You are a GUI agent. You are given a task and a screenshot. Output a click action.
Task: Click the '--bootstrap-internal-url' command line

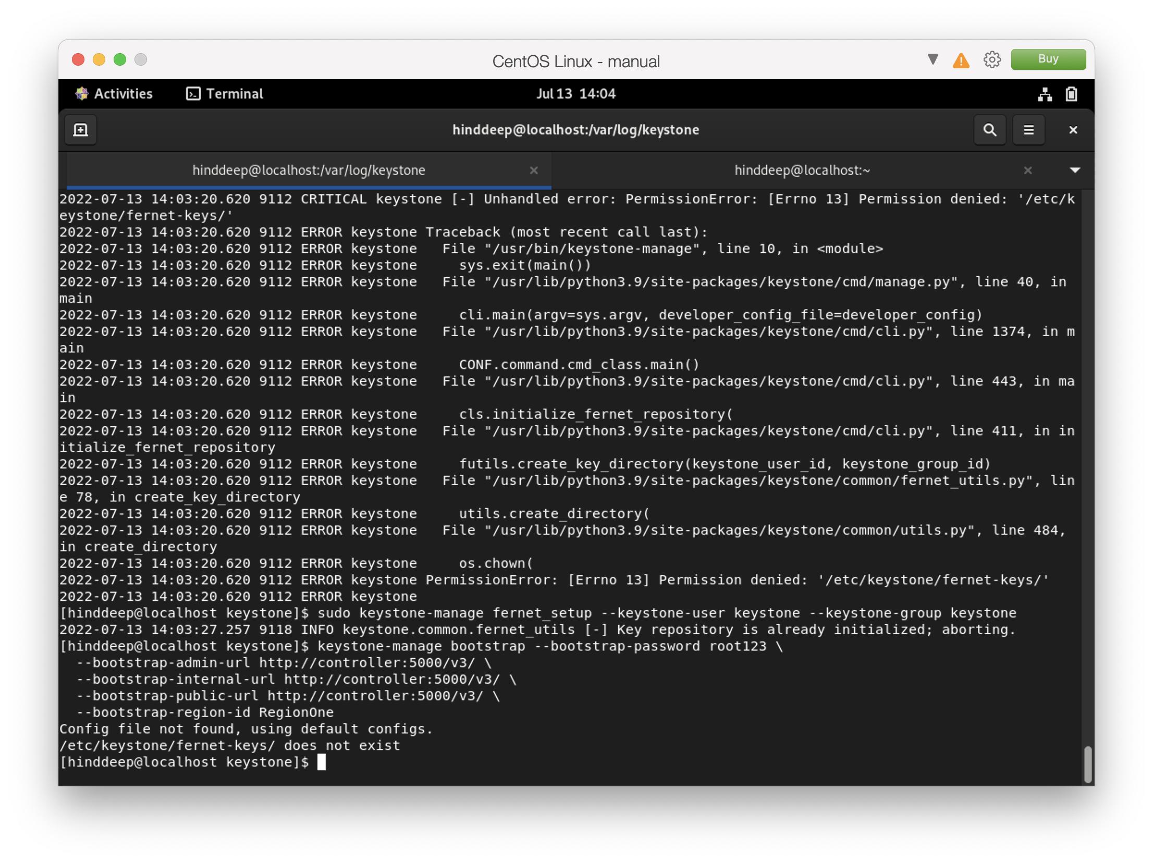(296, 680)
